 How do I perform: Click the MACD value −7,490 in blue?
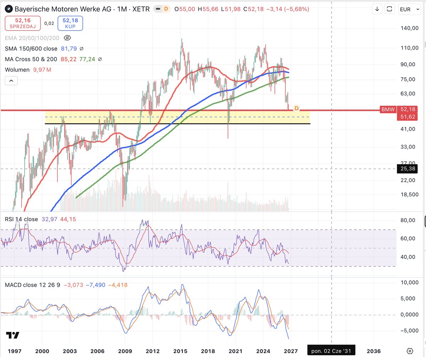point(95,285)
